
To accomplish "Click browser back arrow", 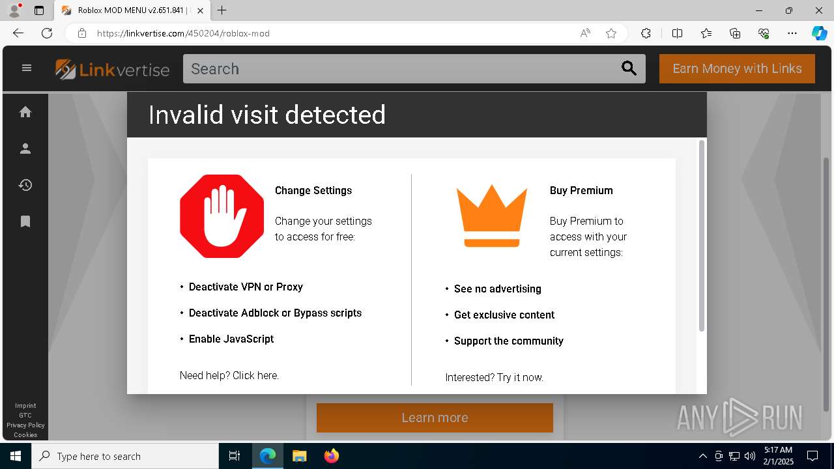I will (18, 33).
